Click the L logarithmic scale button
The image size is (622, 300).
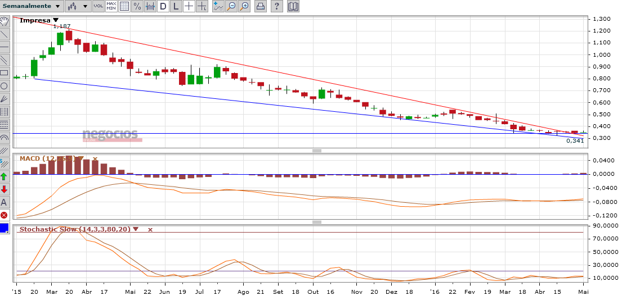[176, 6]
